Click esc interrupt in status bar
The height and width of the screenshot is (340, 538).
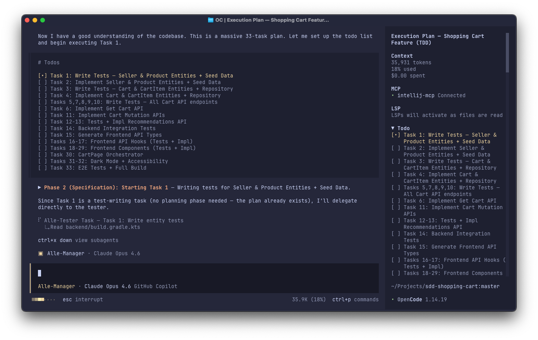point(83,300)
